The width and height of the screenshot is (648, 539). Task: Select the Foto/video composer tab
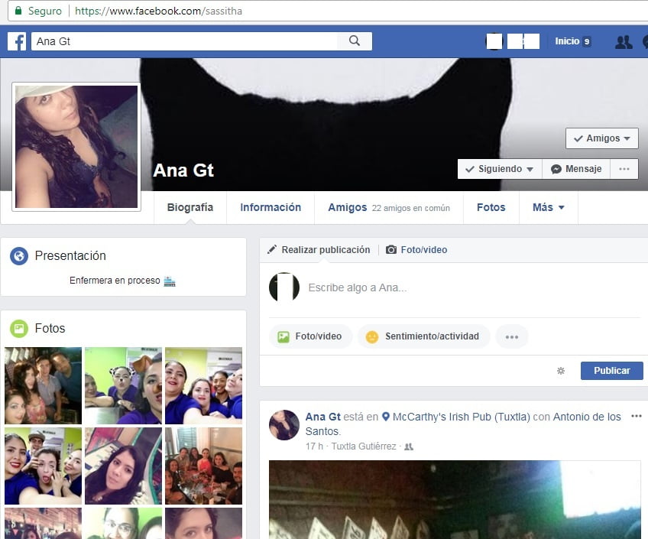click(x=416, y=250)
